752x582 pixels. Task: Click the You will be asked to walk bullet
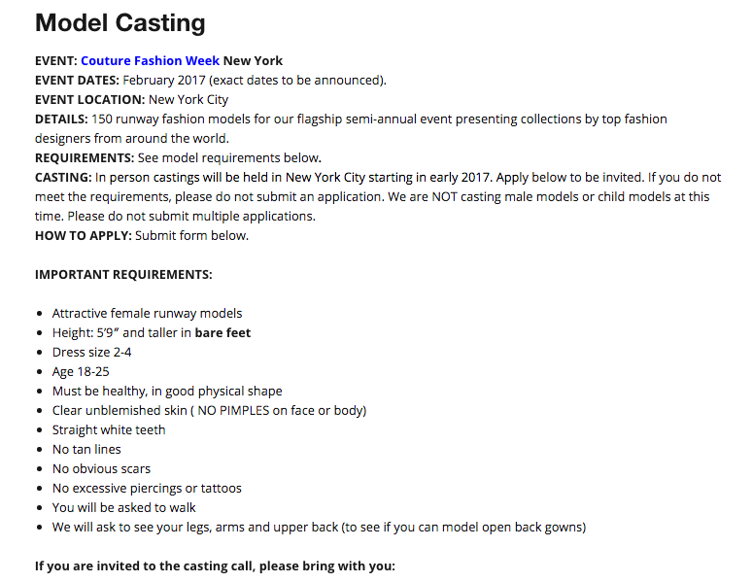click(124, 507)
